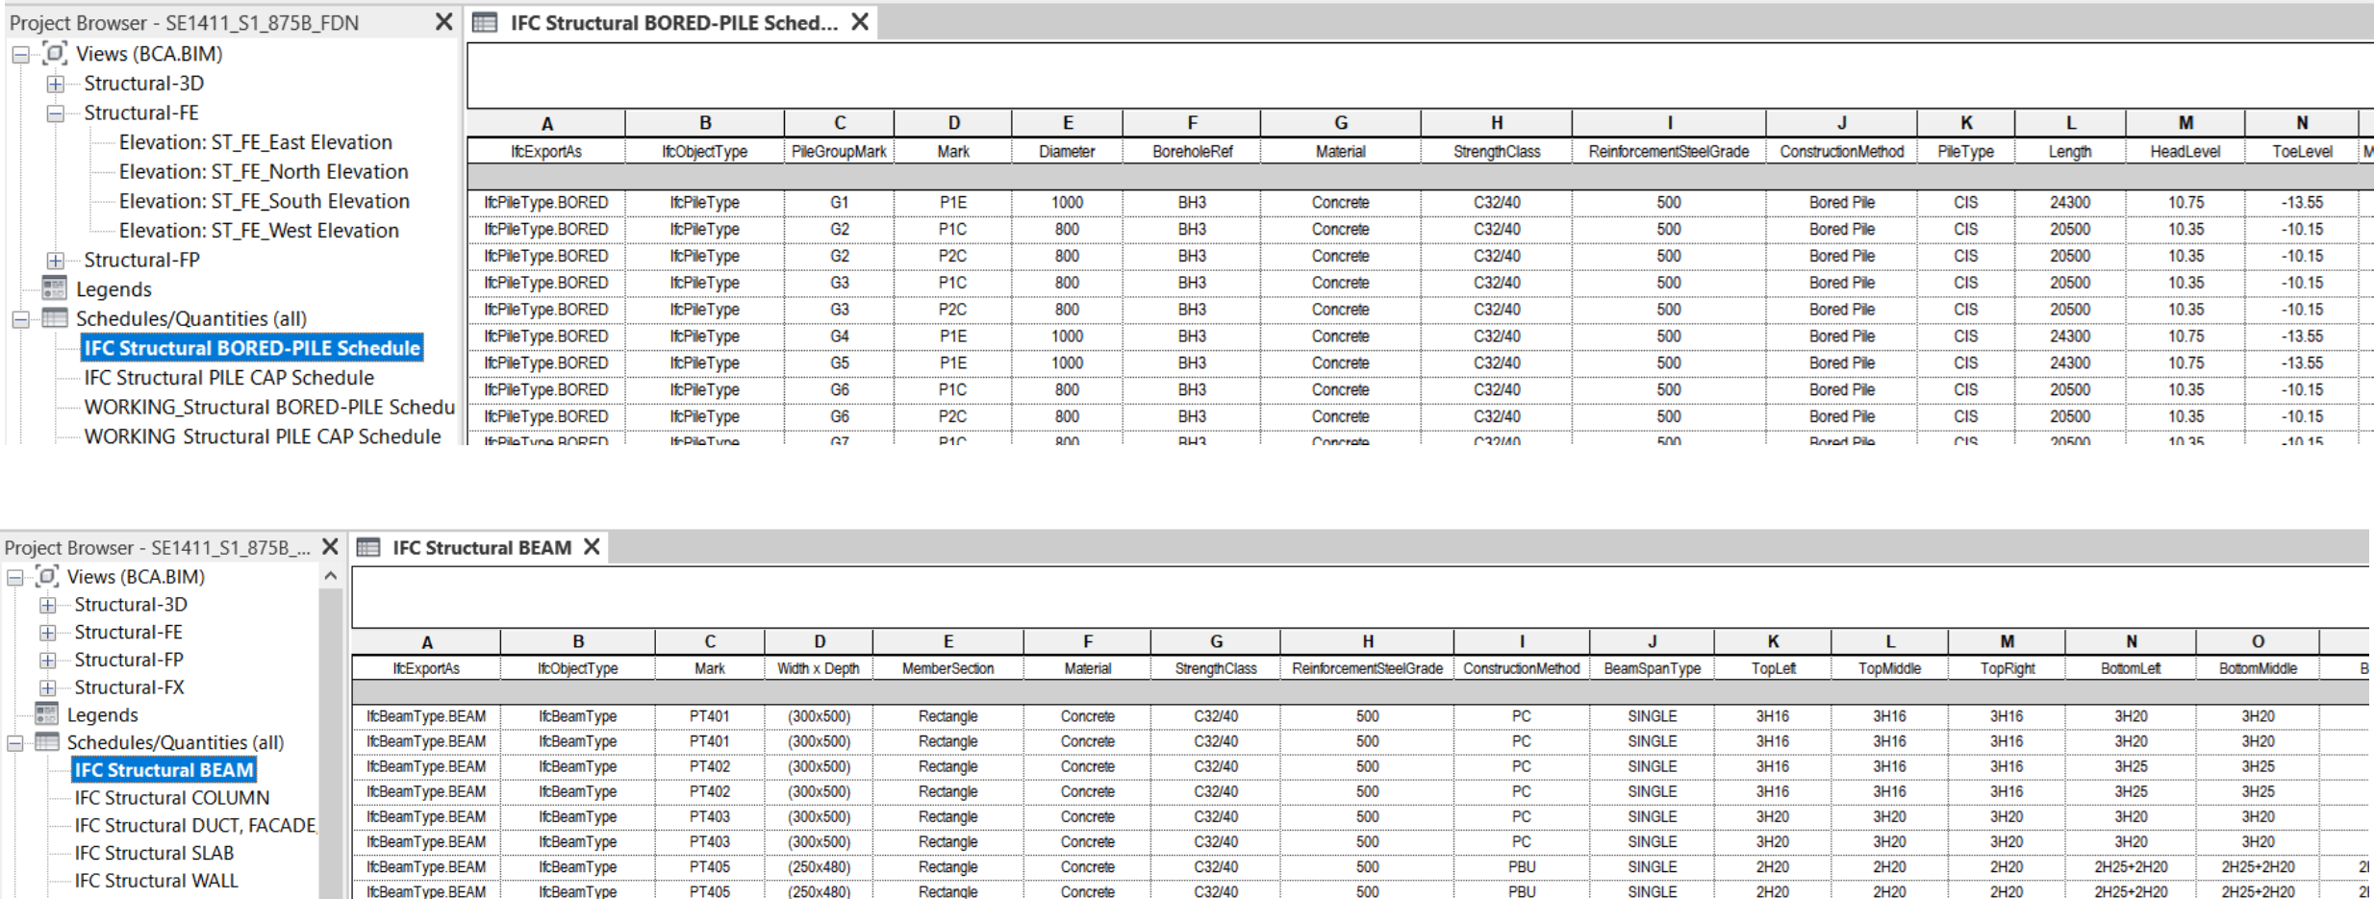Open Elevation: ST_FE_South Elevation view

[x=265, y=201]
